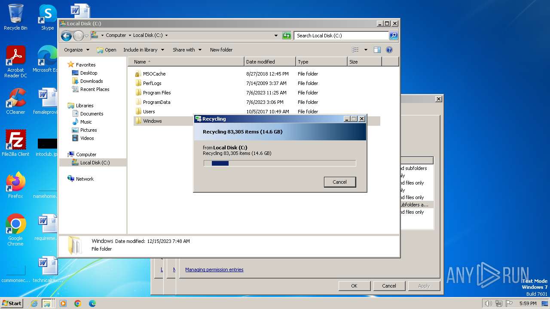550x309 pixels.
Task: Sort by the Size column header
Action: 364,62
